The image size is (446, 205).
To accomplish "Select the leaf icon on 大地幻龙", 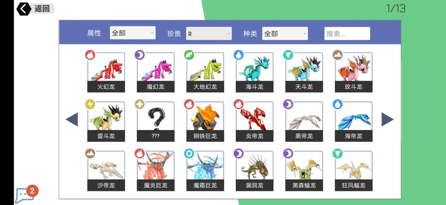I will [x=189, y=55].
